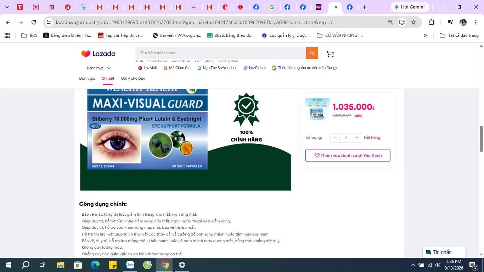The width and height of the screenshot is (484, 272).
Task: Focus the Lazada search box
Action: point(221,53)
